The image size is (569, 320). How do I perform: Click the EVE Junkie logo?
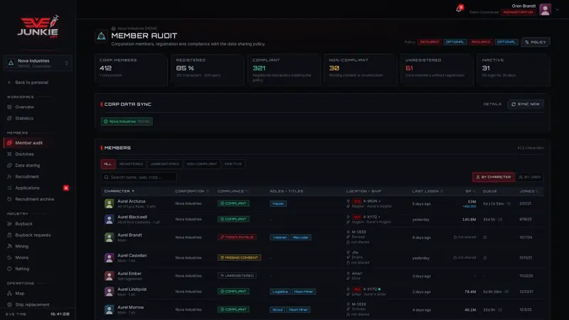38,27
